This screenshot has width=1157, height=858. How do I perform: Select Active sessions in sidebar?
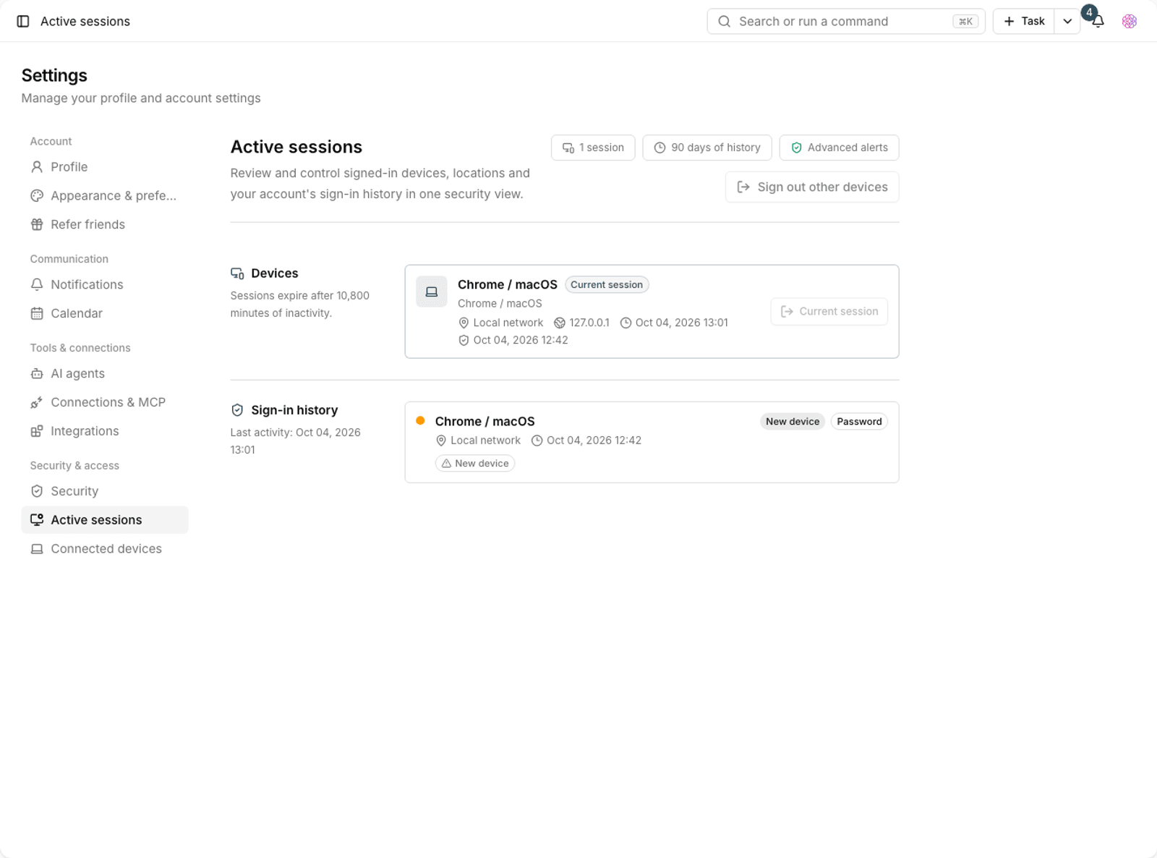coord(105,520)
